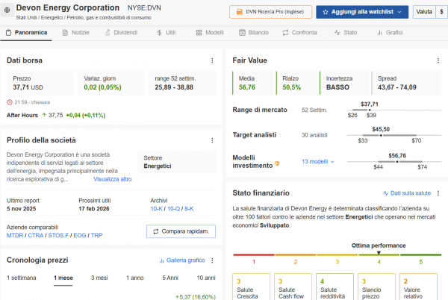Expand the 13 modelli dropdown

[x=318, y=162]
